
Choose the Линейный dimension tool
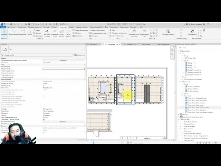coord(23,32)
